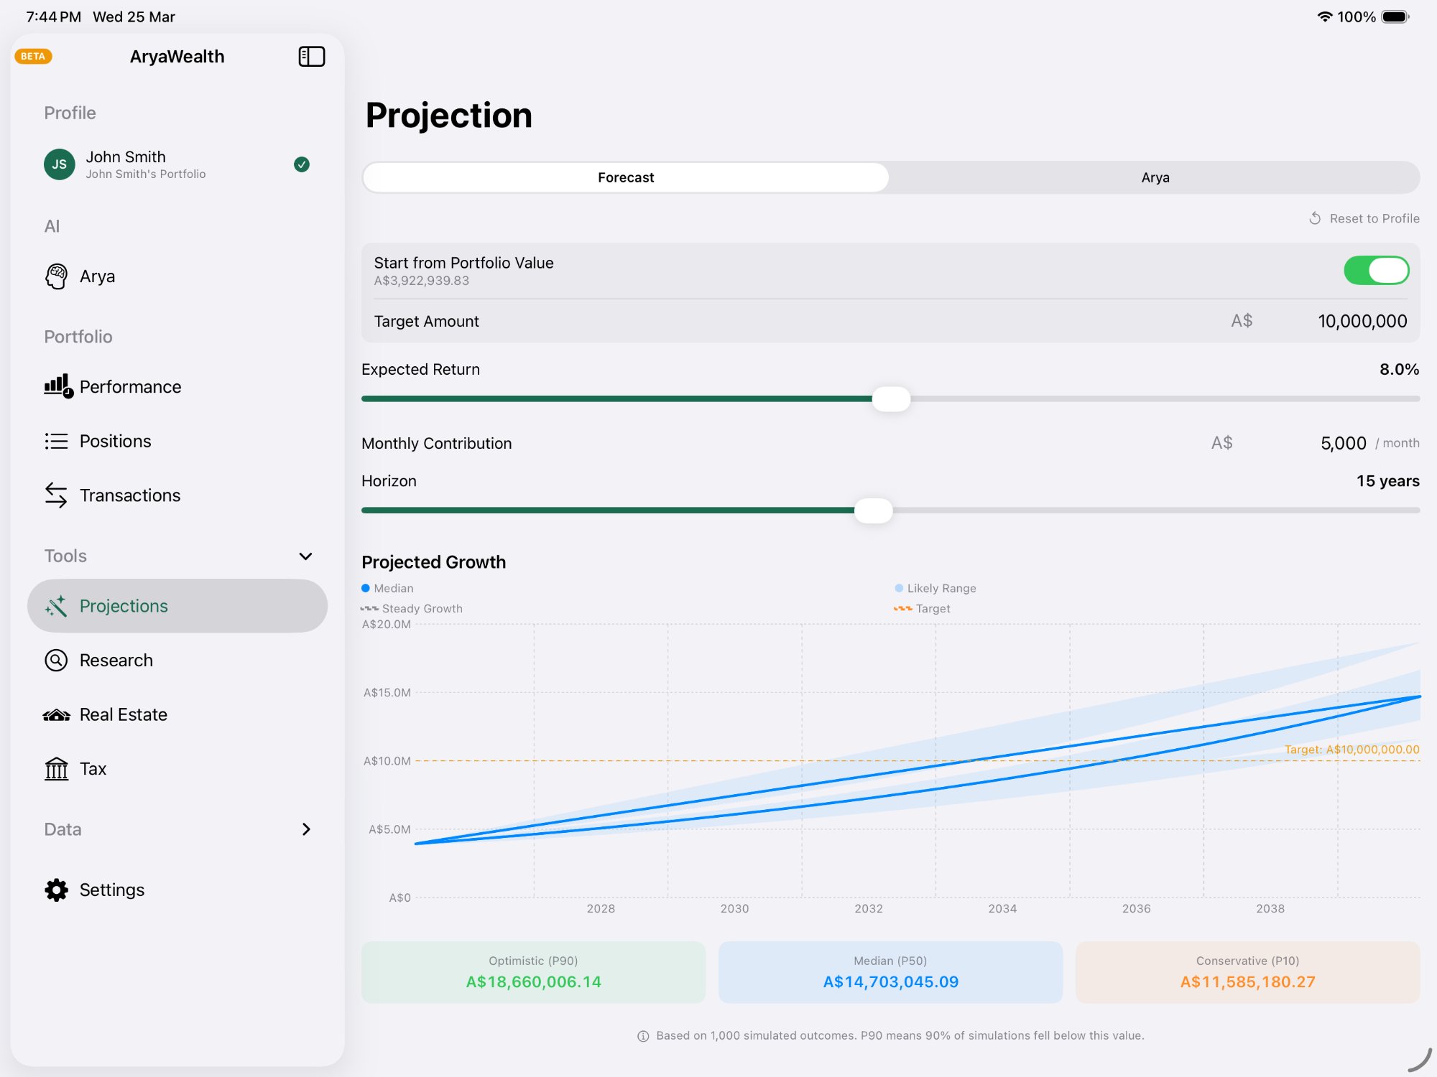1437x1077 pixels.
Task: Click Reset to Profile
Action: tap(1364, 218)
